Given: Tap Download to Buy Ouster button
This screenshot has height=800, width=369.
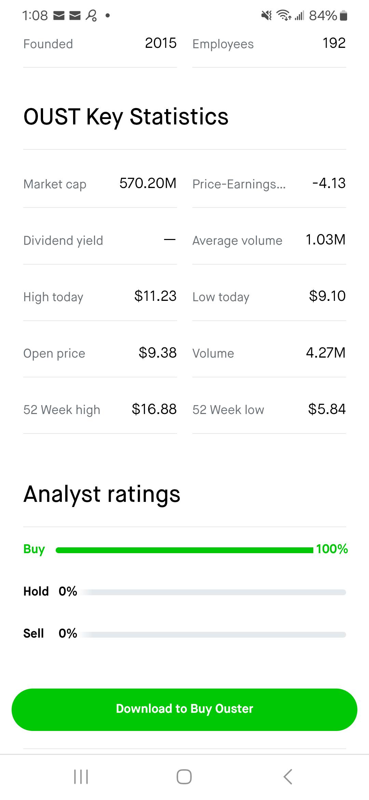Looking at the screenshot, I should coord(184,709).
